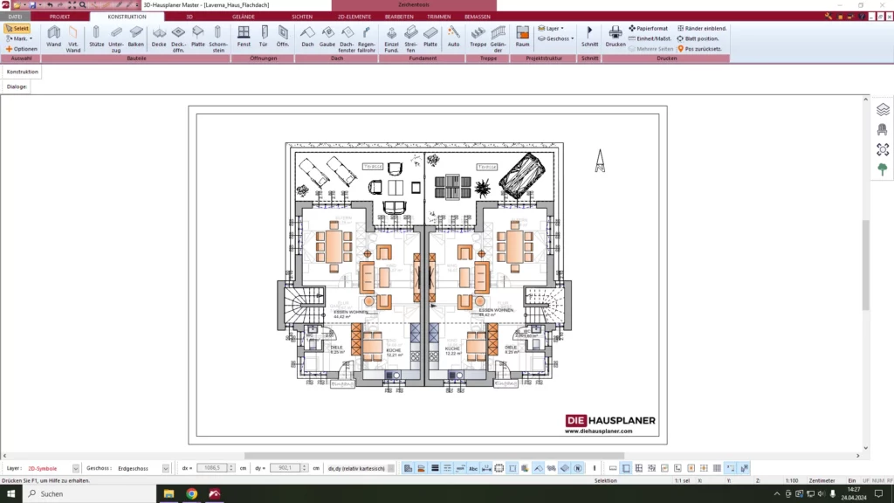Switch to the SICHTEN tab

click(x=302, y=17)
